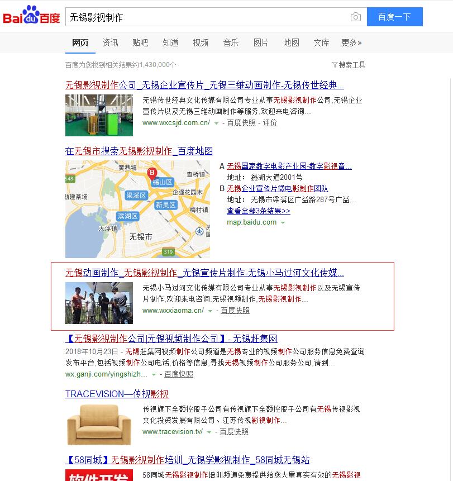Open 百度快照 for wxcsjd.com.cn result
This screenshot has height=481, width=453.
(x=241, y=123)
